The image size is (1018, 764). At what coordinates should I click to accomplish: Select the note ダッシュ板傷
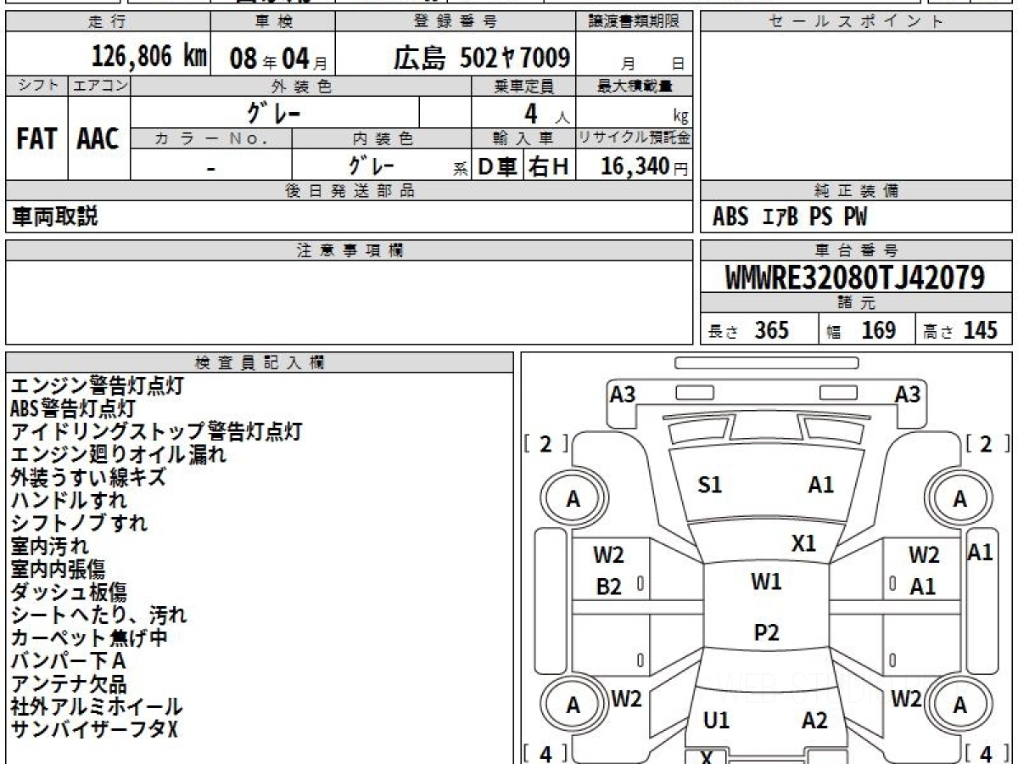[x=69, y=592]
